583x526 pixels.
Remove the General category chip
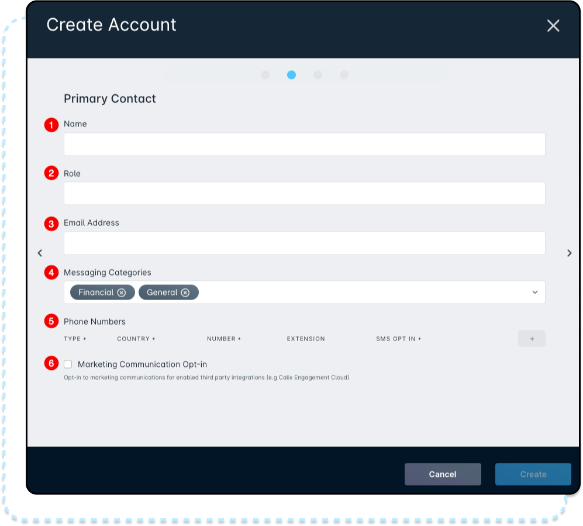(x=185, y=293)
